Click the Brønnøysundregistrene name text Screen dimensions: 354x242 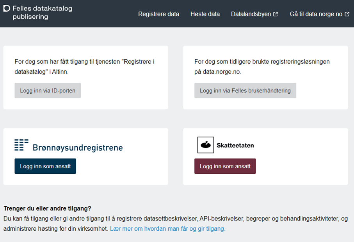(78, 148)
